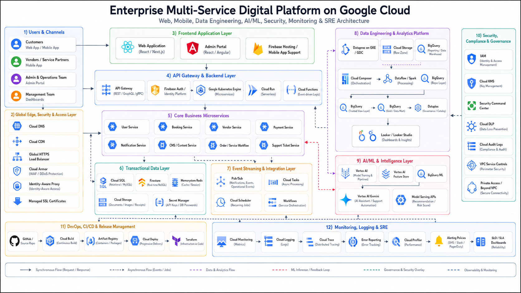Click the Cloud DNS icon
Screen dimensions: 521x293
(x=17, y=126)
